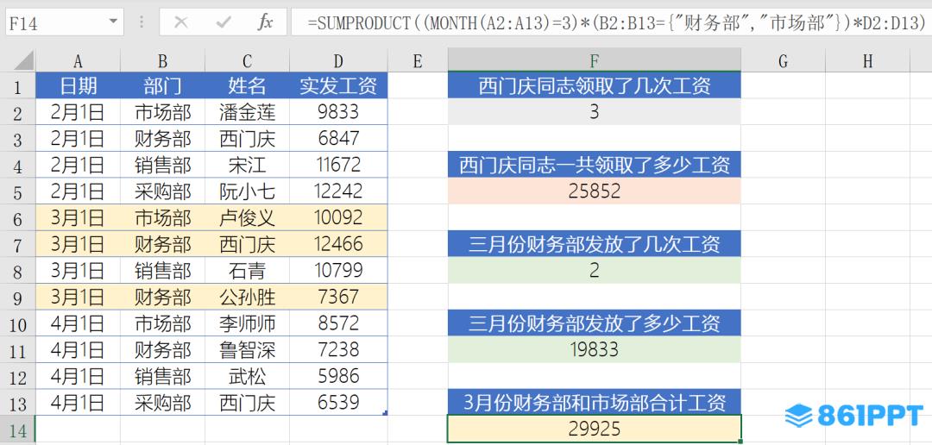Image resolution: width=932 pixels, height=445 pixels.
Task: Click salary cell 12466
Action: [338, 244]
